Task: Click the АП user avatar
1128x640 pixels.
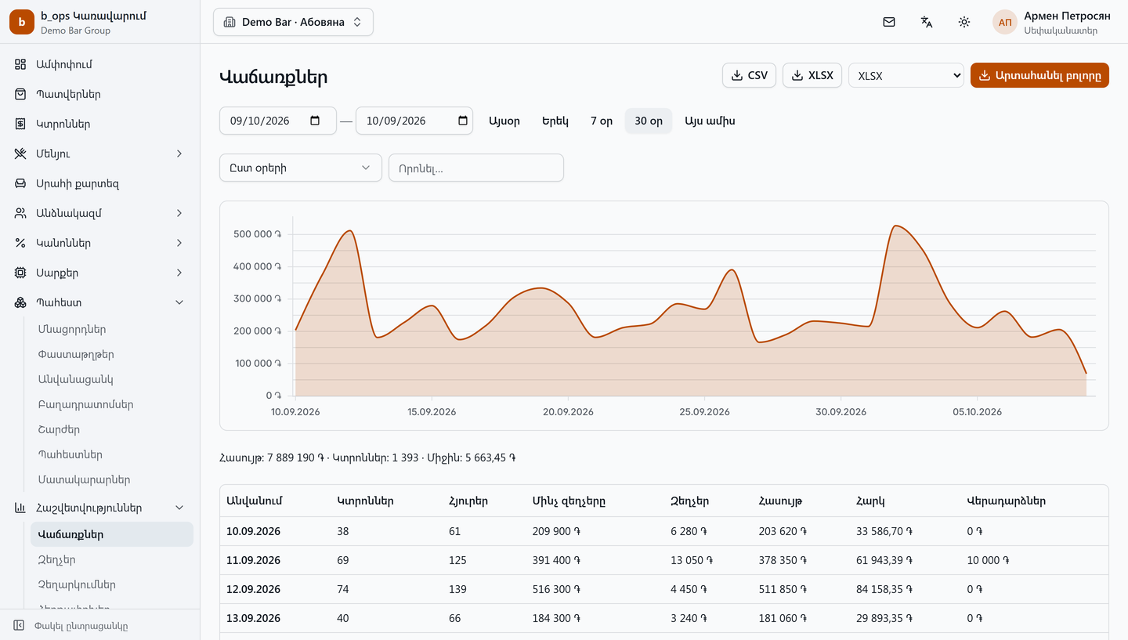Action: pyautogui.click(x=1005, y=22)
